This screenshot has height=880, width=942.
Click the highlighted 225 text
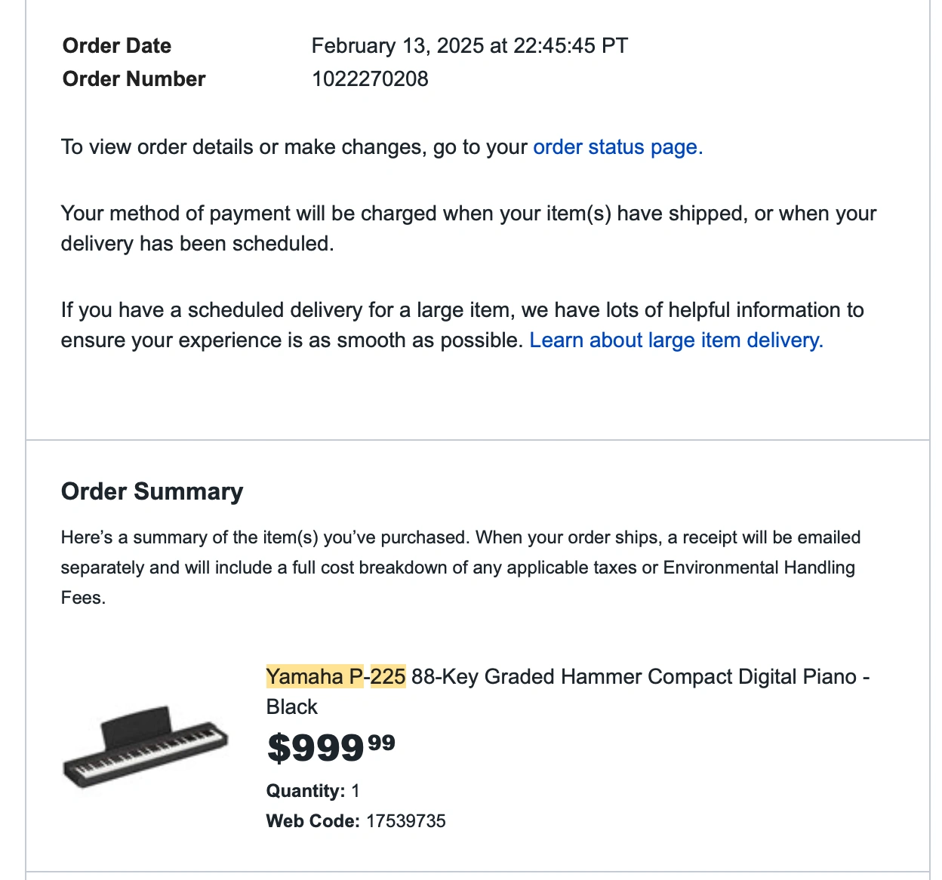(x=388, y=676)
